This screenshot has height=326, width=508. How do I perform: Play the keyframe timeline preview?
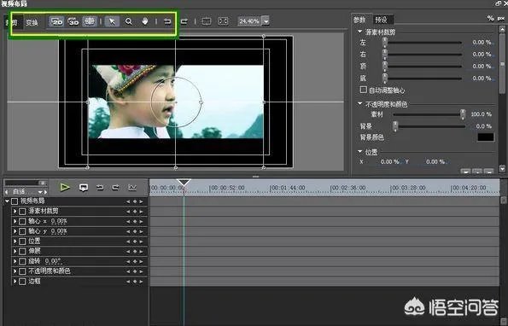tap(65, 188)
